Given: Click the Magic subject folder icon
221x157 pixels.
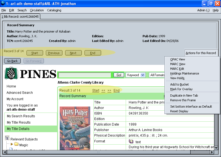Looking at the screenshot, I should pos(16,145).
